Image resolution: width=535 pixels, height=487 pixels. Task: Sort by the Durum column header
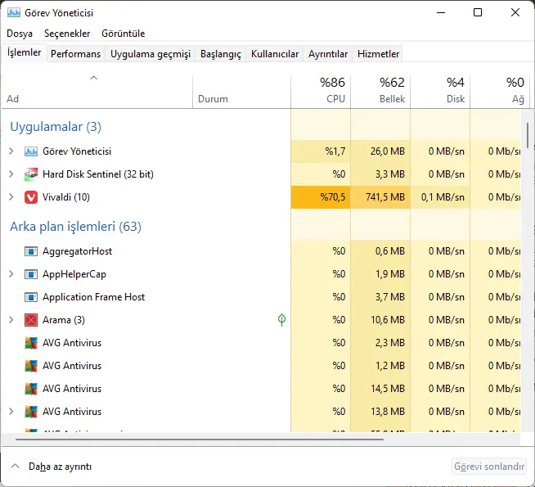(242, 91)
